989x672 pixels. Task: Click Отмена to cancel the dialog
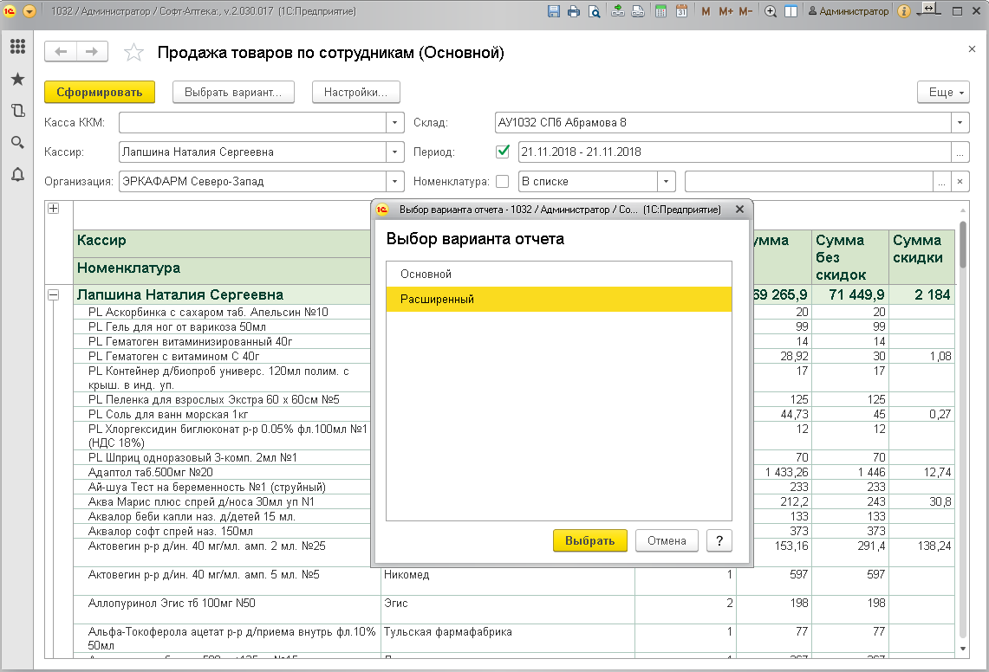667,540
